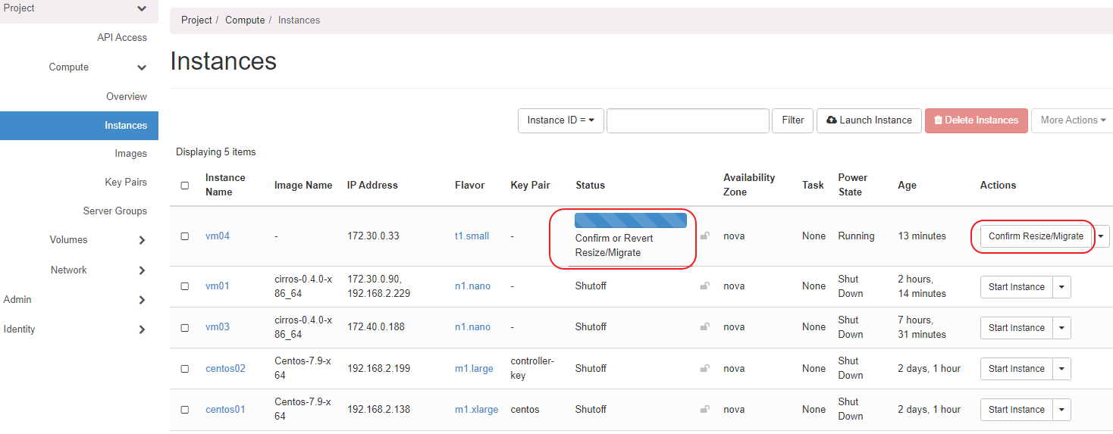Tick the centos02 row checkbox
This screenshot has width=1113, height=434.
(x=185, y=369)
